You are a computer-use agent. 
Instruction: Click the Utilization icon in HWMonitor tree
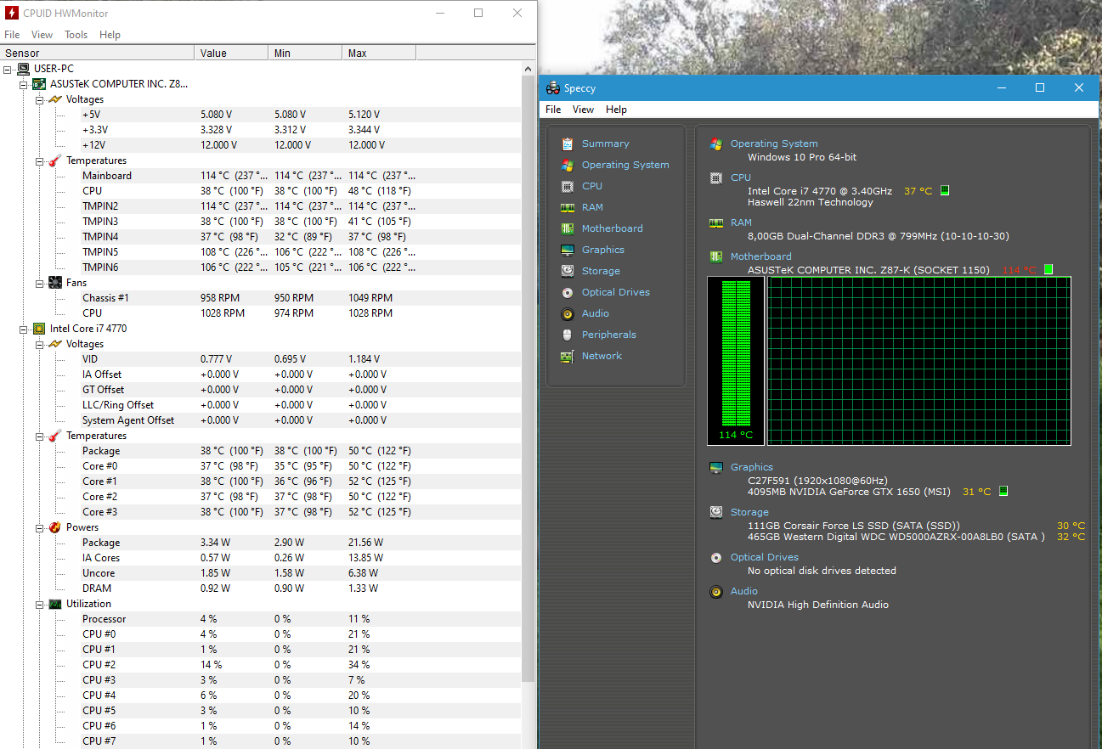click(x=55, y=604)
